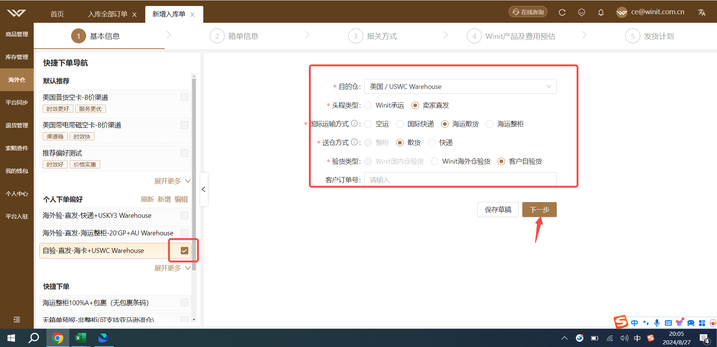This screenshot has width=717, height=347.
Task: Focus the 客户订单号 input field
Action: (x=460, y=180)
